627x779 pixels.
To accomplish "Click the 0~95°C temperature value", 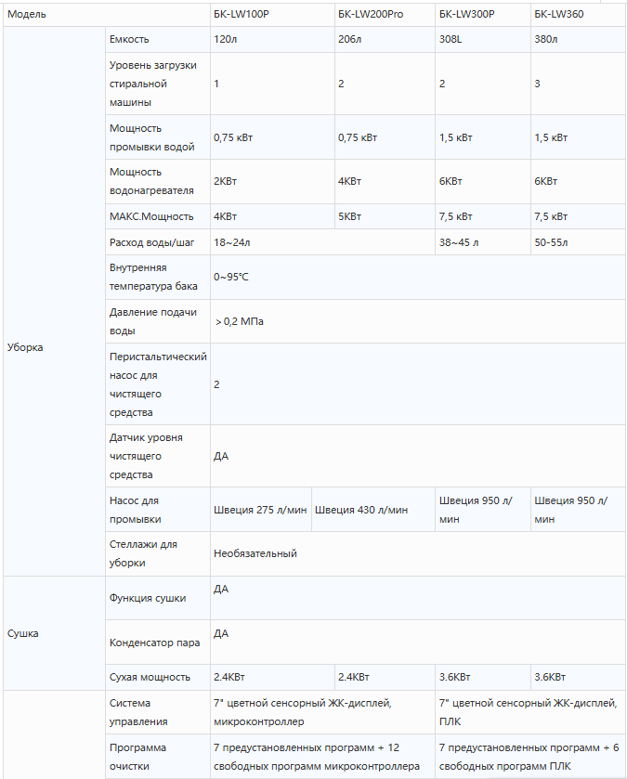I will [x=418, y=278].
